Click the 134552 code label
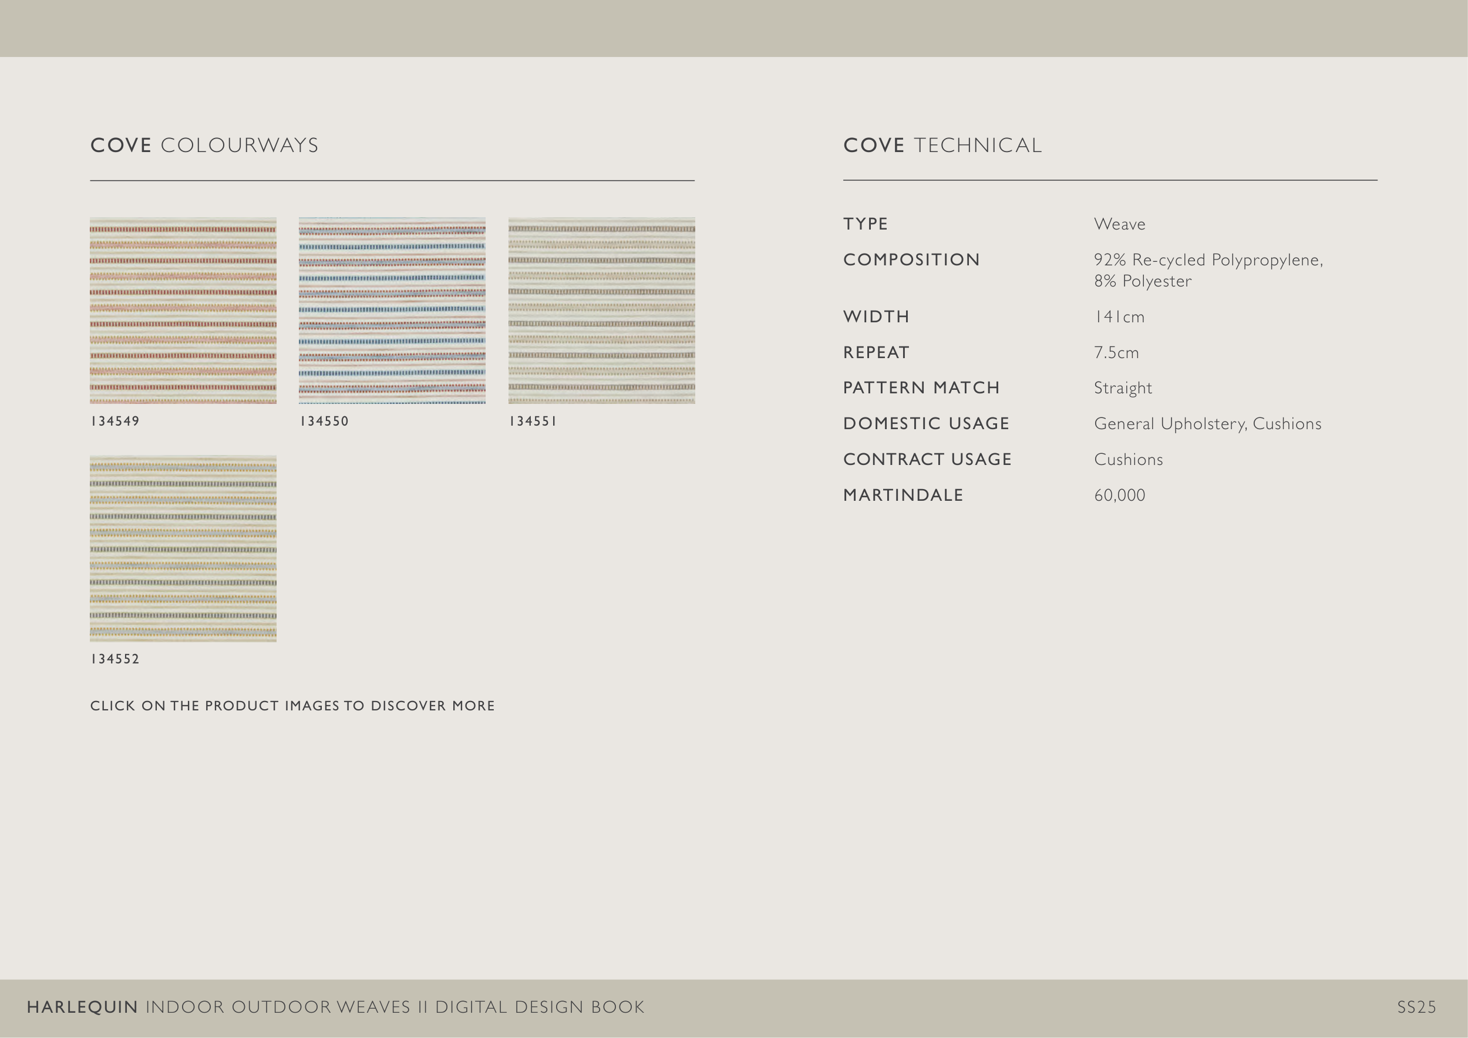 pyautogui.click(x=115, y=659)
